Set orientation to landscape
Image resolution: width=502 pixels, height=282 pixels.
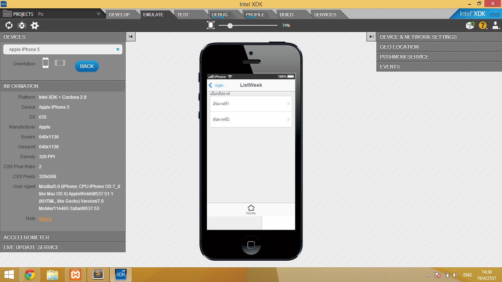[60, 63]
